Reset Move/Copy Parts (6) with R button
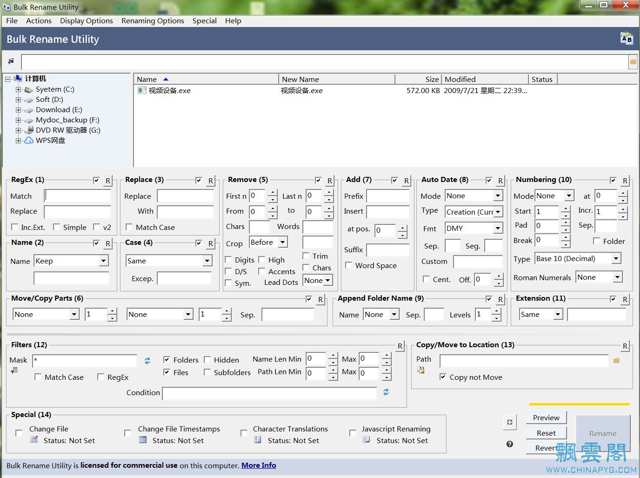The image size is (640, 478). click(x=320, y=300)
